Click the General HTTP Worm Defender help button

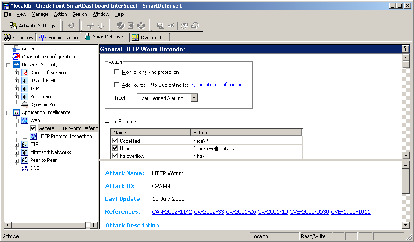coord(405,49)
